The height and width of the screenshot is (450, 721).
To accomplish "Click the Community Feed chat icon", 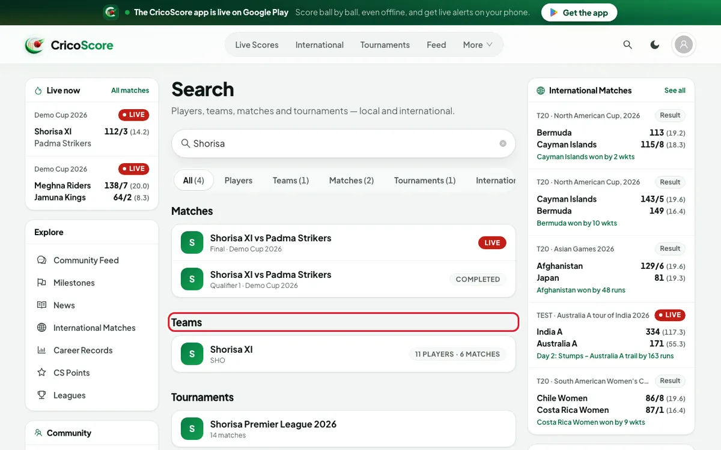I will point(41,260).
